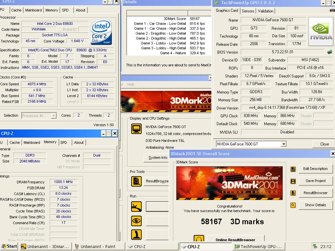
Task: Open the SPD tab in lower CPU-Z window
Action: 63,142
